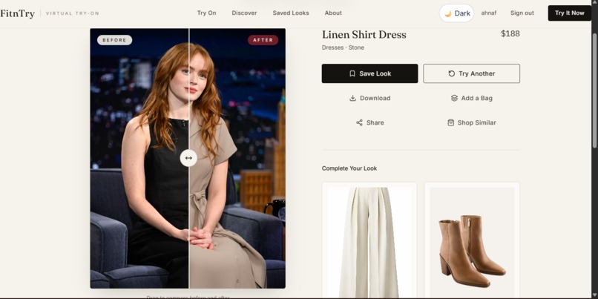This screenshot has width=598, height=299.
Task: Click the bookmark icon on Save Look
Action: pos(352,73)
